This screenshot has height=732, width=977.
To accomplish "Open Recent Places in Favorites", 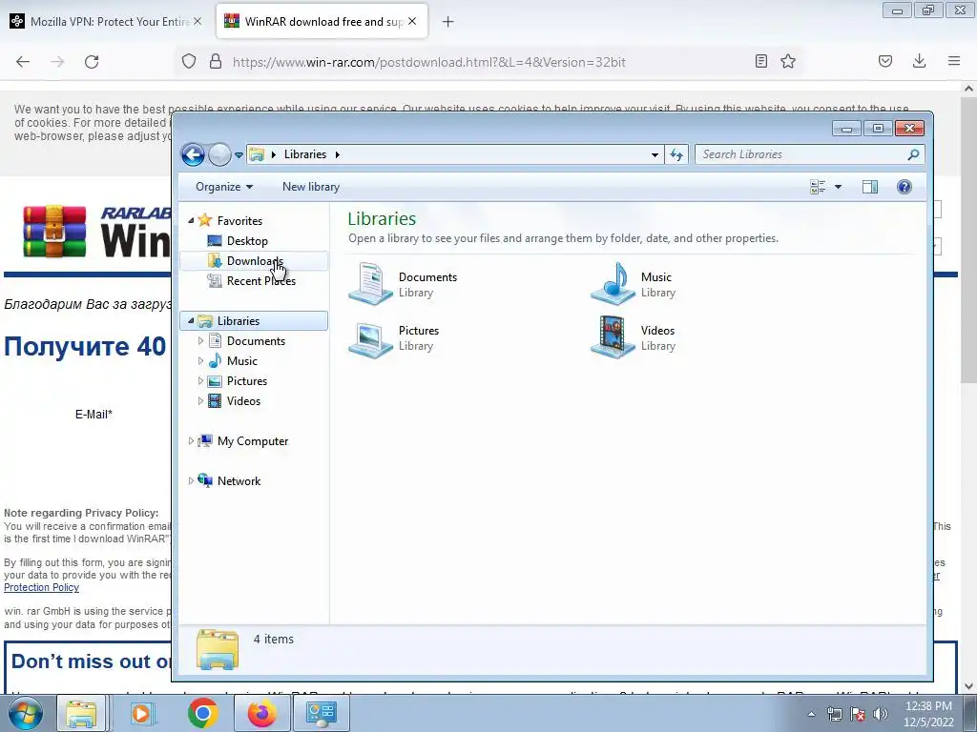I will click(260, 281).
